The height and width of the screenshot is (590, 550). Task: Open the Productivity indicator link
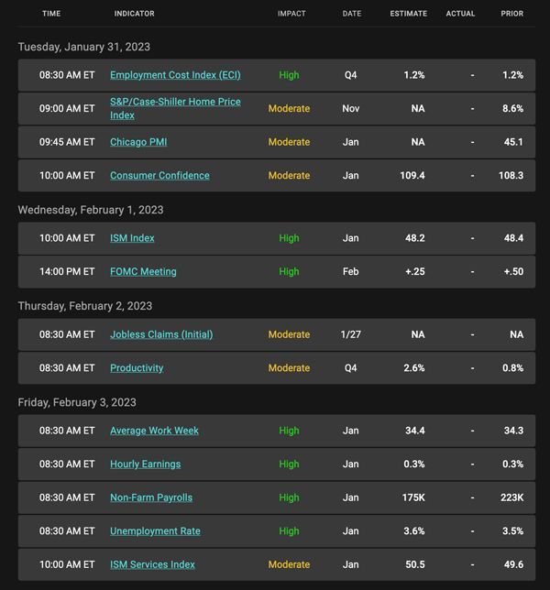pyautogui.click(x=137, y=368)
